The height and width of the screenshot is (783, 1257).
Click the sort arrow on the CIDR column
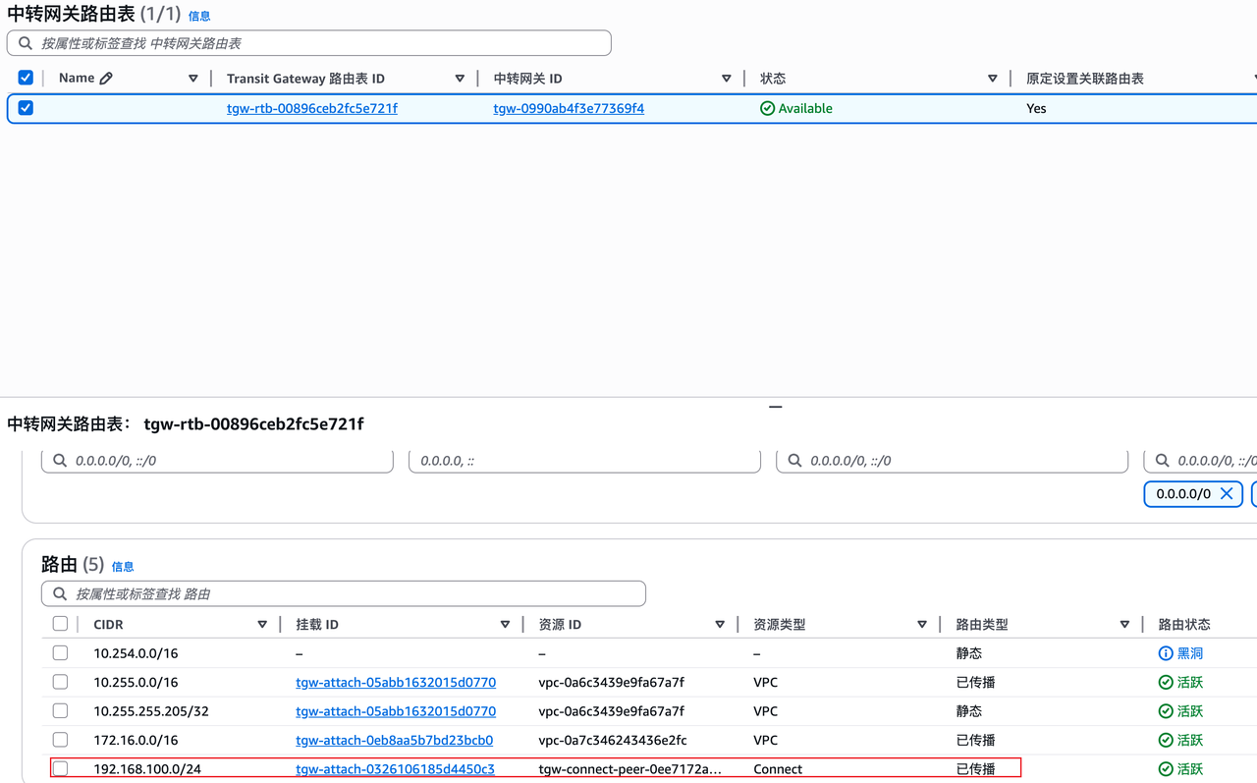point(262,625)
